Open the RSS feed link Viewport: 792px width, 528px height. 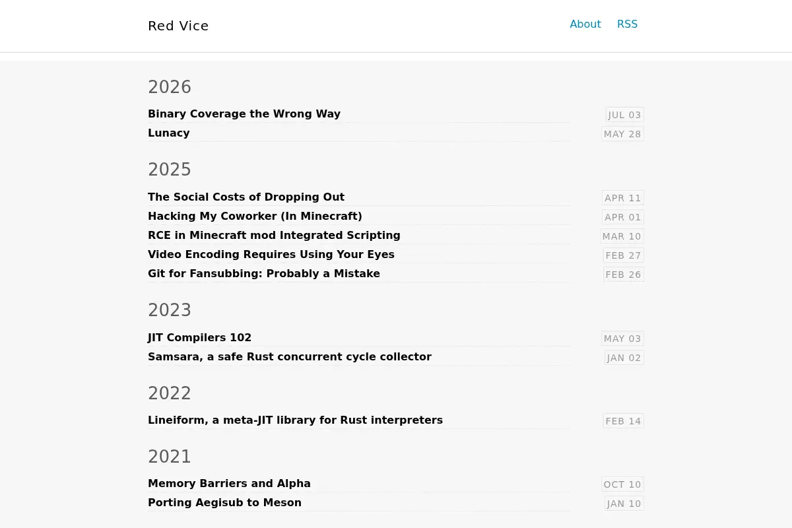click(x=627, y=24)
